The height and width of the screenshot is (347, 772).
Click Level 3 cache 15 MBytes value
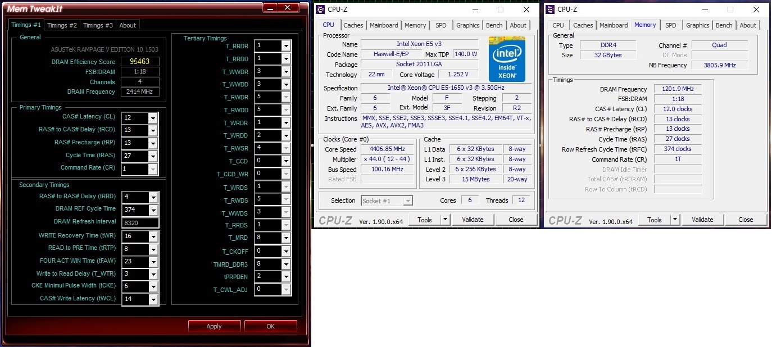[475, 179]
